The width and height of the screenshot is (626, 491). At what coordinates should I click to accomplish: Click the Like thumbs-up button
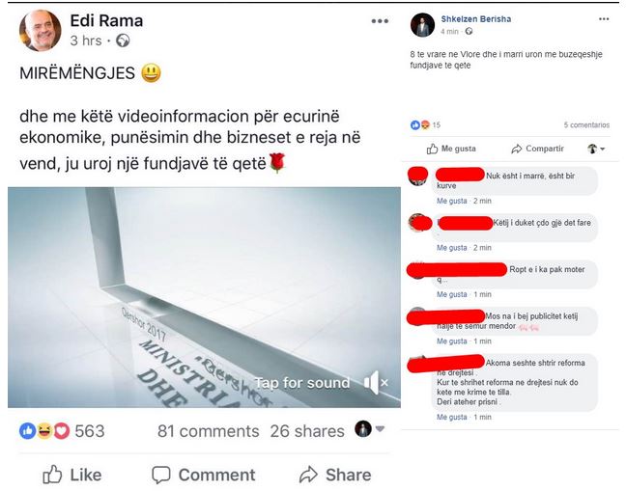click(71, 475)
